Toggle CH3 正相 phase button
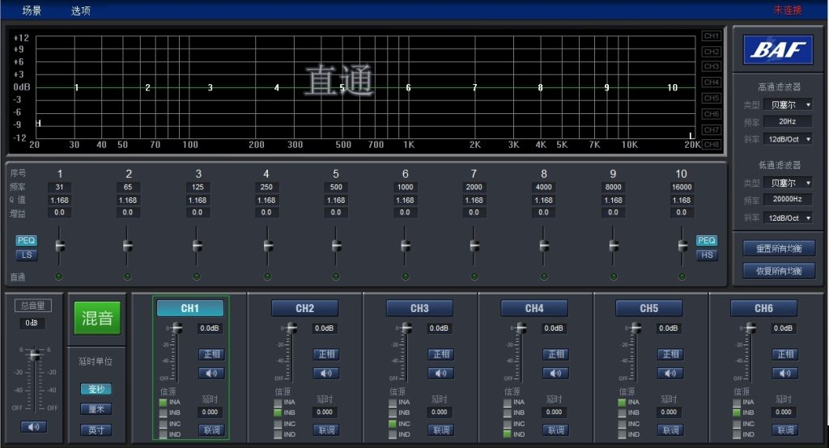Viewport: 829px width, 448px height. tap(441, 354)
